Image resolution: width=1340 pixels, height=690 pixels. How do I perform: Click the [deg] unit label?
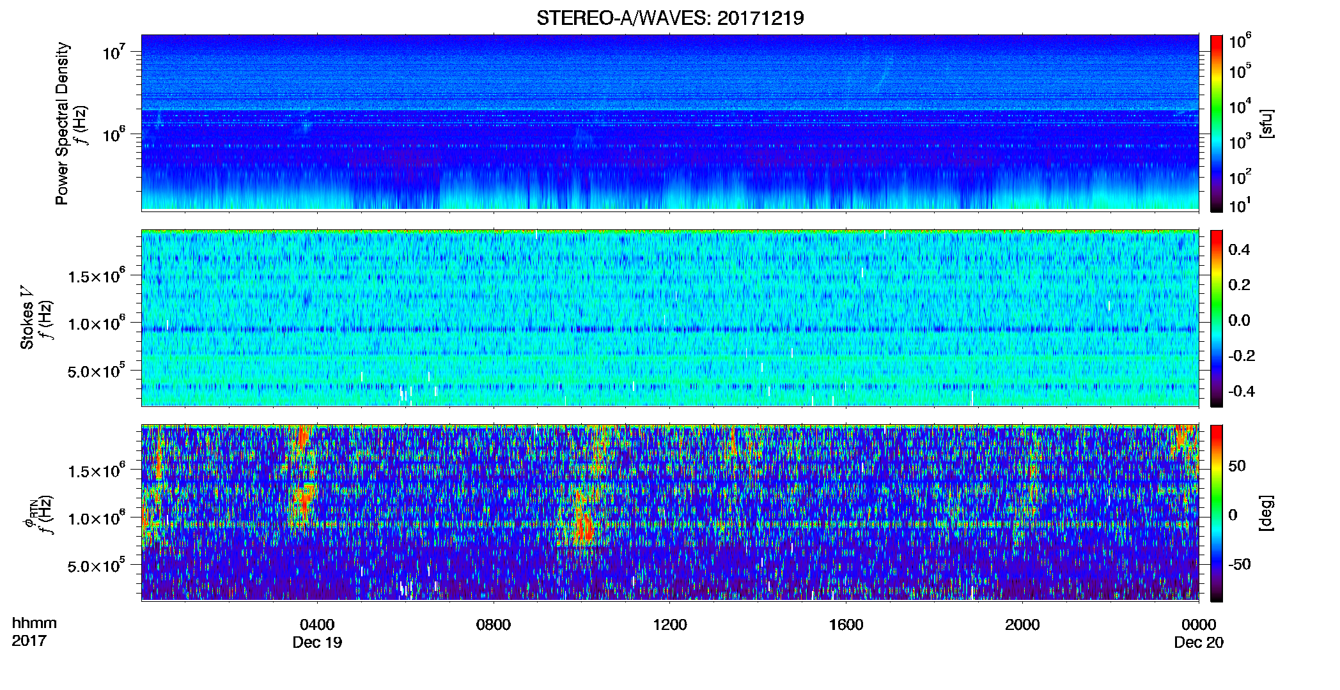[x=1266, y=513]
